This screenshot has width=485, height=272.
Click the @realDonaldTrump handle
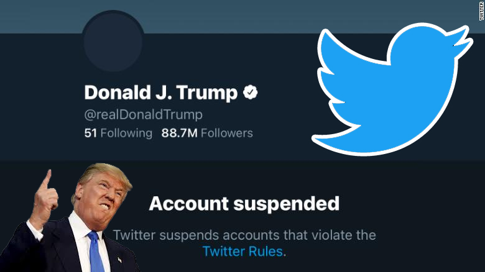[143, 115]
